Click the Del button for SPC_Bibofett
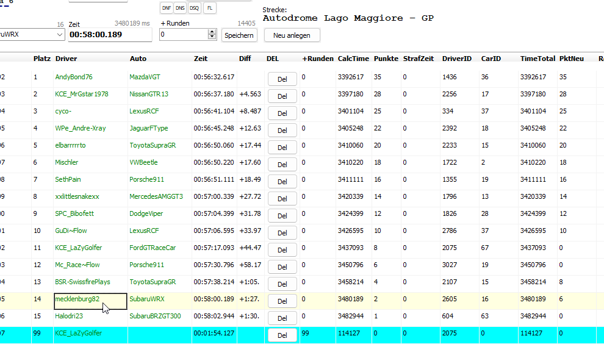The height and width of the screenshot is (358, 604). tap(282, 215)
